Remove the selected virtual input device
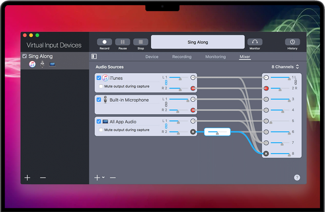The width and height of the screenshot is (325, 212). tap(43, 178)
